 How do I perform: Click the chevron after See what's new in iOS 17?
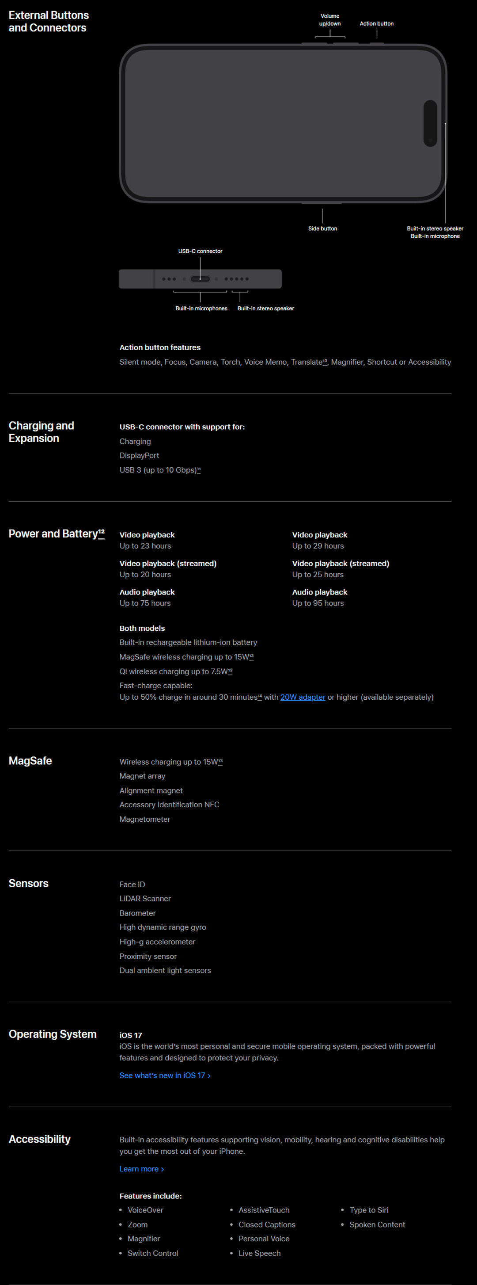coord(209,1075)
